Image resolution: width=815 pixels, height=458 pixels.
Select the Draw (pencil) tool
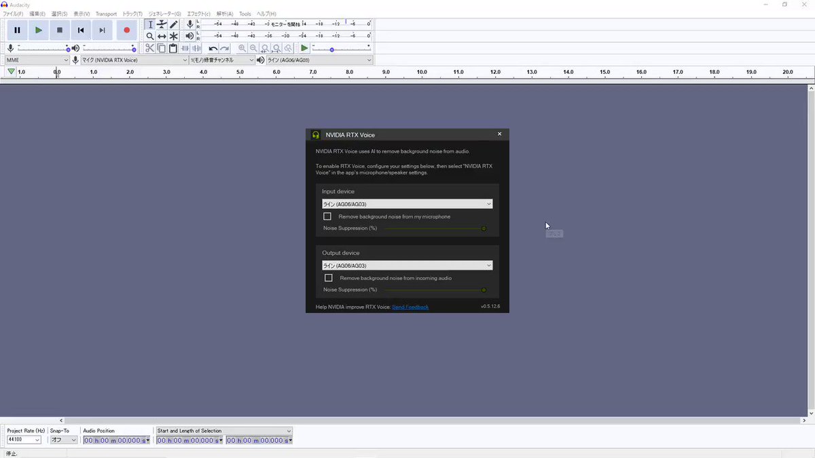pyautogui.click(x=173, y=24)
